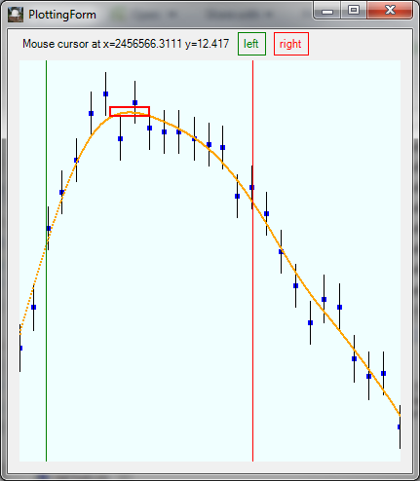Click the red rectangle marking the curve maximum
The image size is (420, 481).
coord(130,111)
